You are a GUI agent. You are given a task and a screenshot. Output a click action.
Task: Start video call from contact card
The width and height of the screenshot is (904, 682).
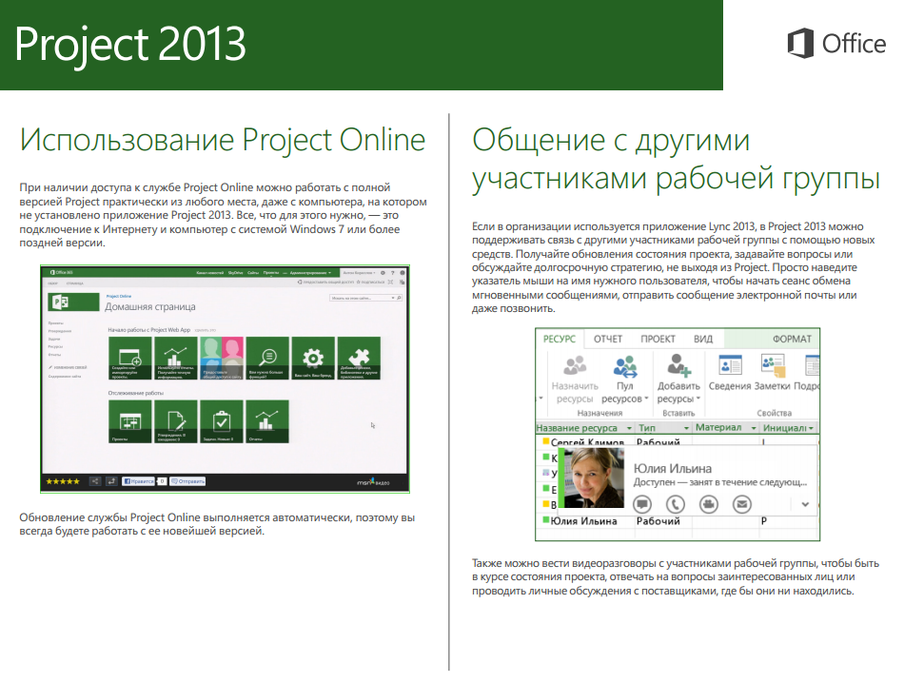(x=709, y=504)
